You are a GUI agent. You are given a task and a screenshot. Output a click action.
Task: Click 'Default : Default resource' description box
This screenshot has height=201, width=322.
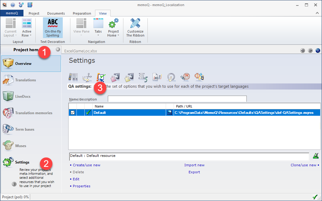pyautogui.click(x=189, y=157)
